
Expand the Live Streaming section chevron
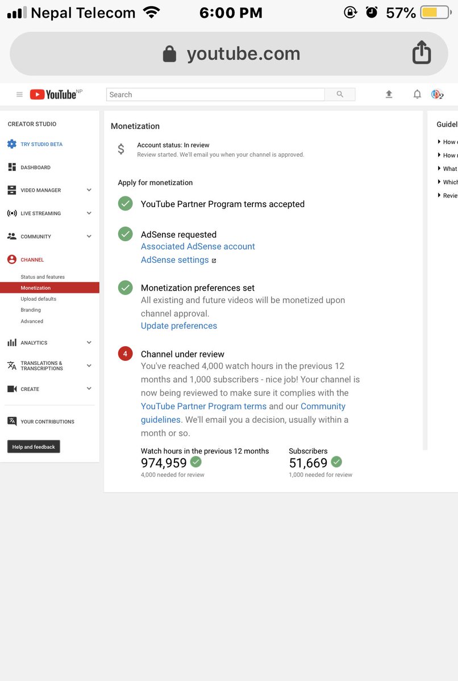click(x=89, y=213)
